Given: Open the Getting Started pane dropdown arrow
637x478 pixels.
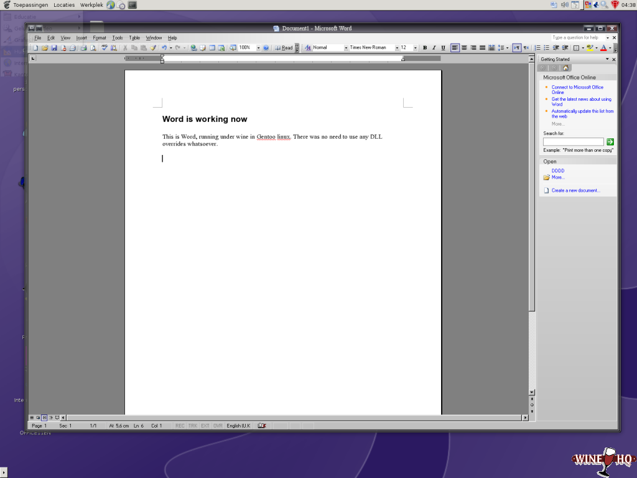Looking at the screenshot, I should coord(607,59).
